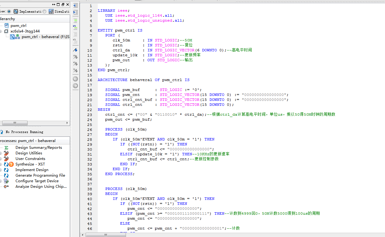Click the decrease indent icon in editor toolbar
The height and width of the screenshot is (237, 385).
tap(75, 6)
